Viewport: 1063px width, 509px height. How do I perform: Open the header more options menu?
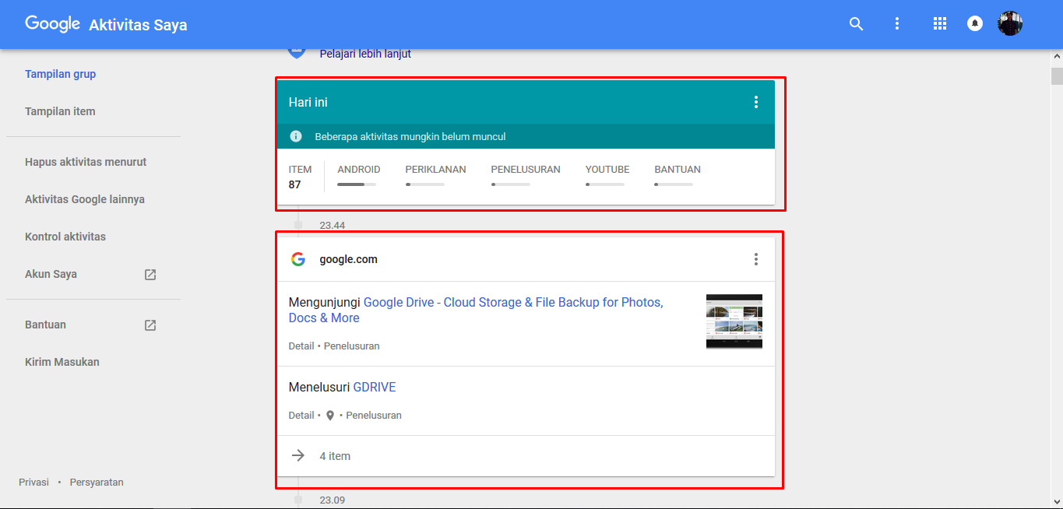tap(897, 24)
